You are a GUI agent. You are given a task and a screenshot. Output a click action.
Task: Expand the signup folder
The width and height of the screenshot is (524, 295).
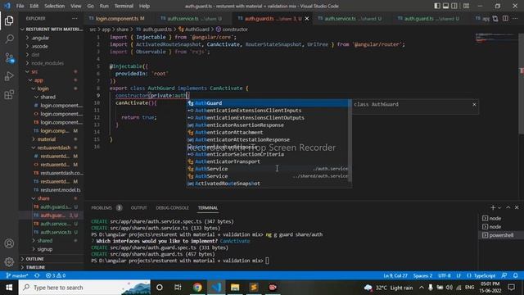[45, 249]
